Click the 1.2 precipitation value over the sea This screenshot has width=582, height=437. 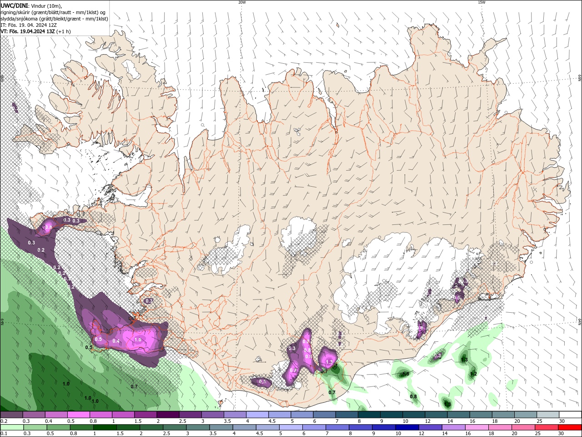(473, 374)
